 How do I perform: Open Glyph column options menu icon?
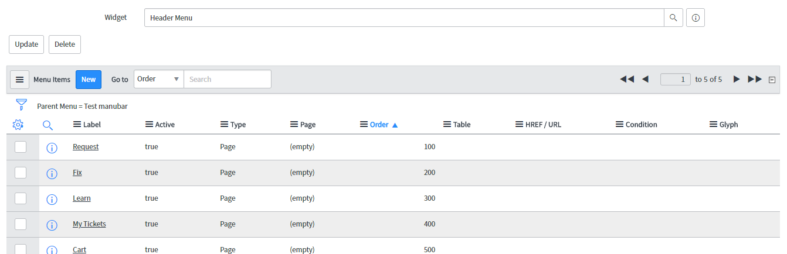pyautogui.click(x=714, y=124)
